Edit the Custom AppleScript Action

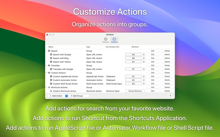[x=153, y=76]
